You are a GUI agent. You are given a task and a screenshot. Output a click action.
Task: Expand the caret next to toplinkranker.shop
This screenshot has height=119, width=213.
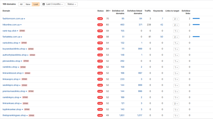[22, 110]
